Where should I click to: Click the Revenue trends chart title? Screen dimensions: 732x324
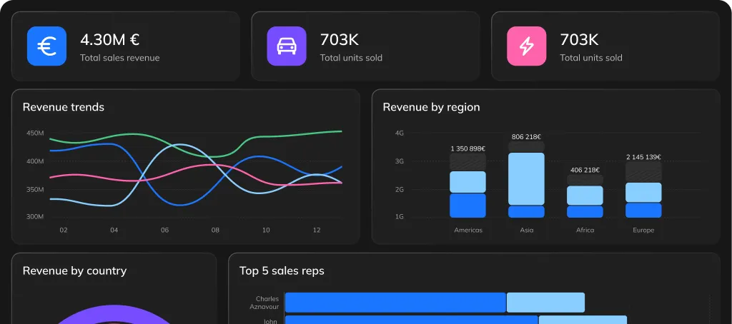pyautogui.click(x=64, y=107)
